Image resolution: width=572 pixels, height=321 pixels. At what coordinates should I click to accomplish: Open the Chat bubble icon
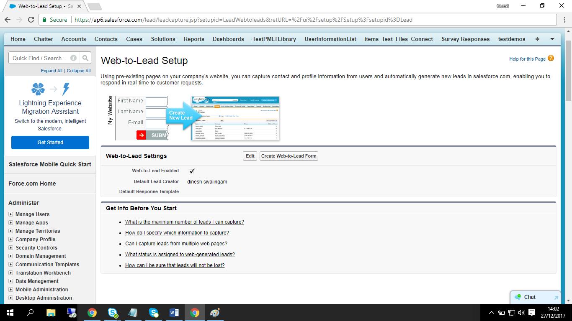518,297
